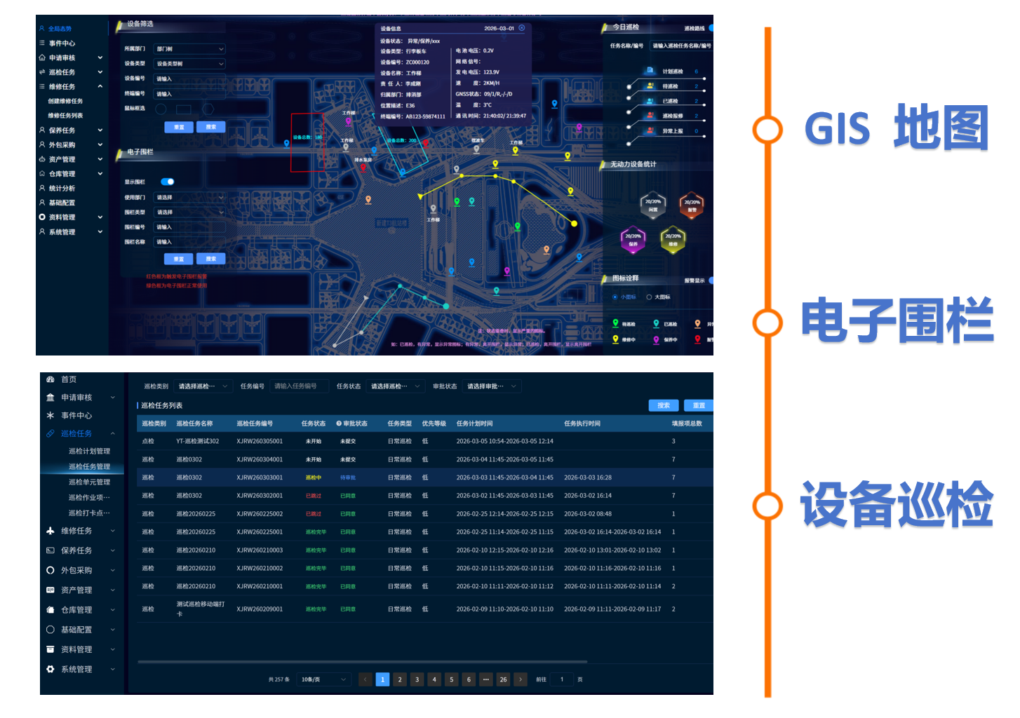The image size is (1020, 718).
Task: Click 重置 button above the task list
Action: (x=699, y=405)
